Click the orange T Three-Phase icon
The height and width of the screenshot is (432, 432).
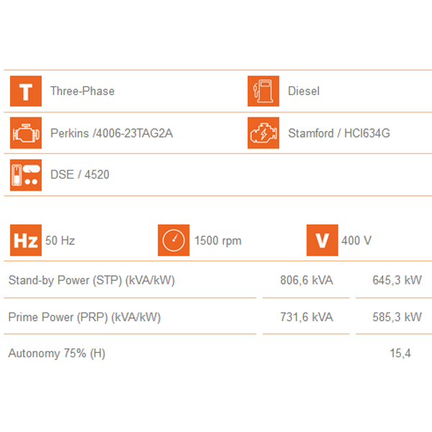(26, 91)
